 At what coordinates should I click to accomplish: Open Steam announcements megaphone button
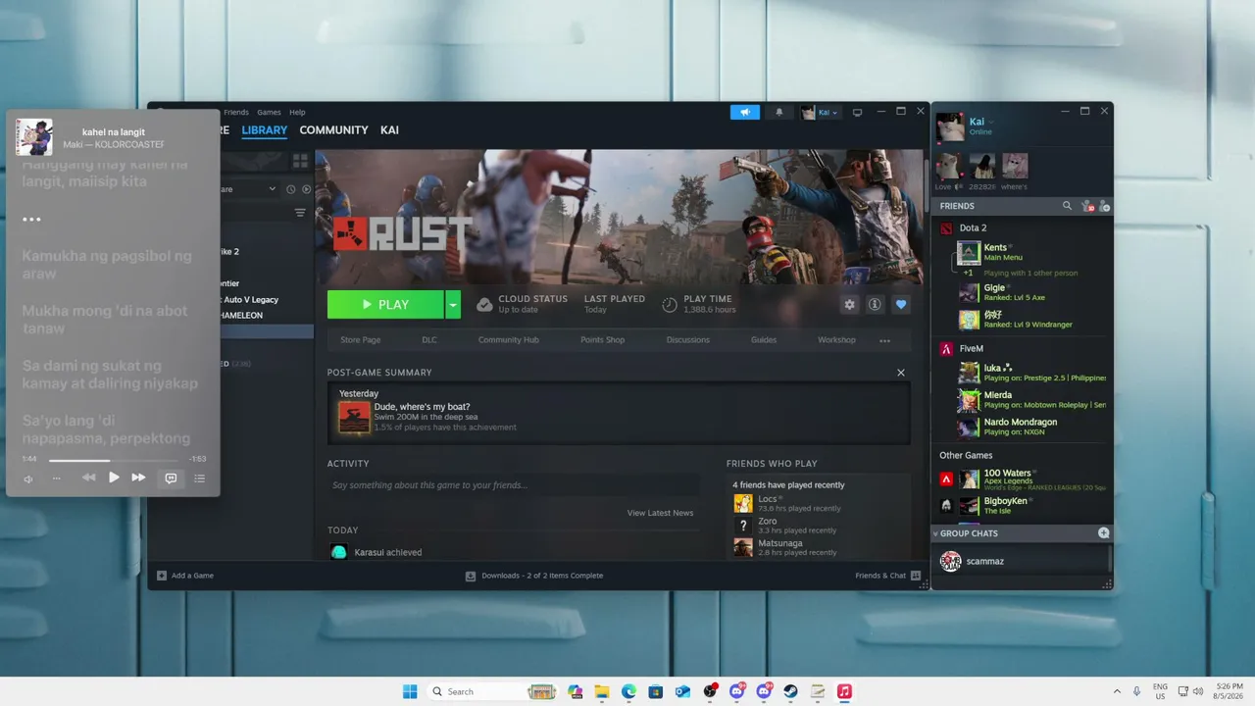(x=745, y=112)
